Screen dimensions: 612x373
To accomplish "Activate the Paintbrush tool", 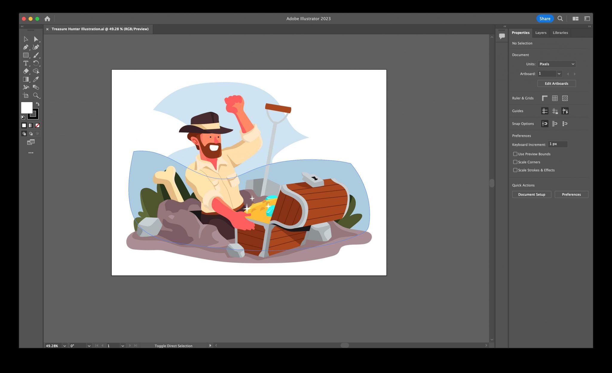I will [x=36, y=55].
